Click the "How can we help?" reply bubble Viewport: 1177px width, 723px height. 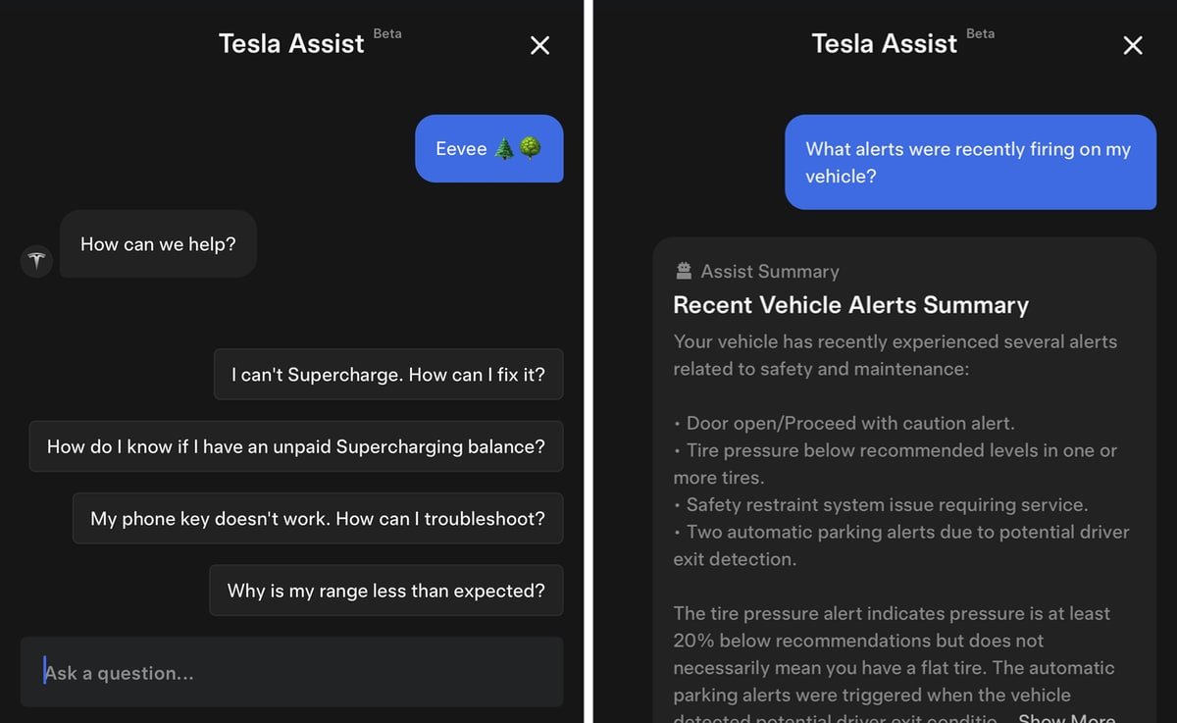(158, 243)
